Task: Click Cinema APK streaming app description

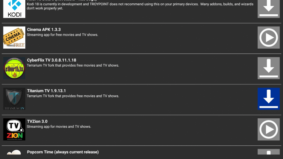Action: pyautogui.click(x=62, y=35)
